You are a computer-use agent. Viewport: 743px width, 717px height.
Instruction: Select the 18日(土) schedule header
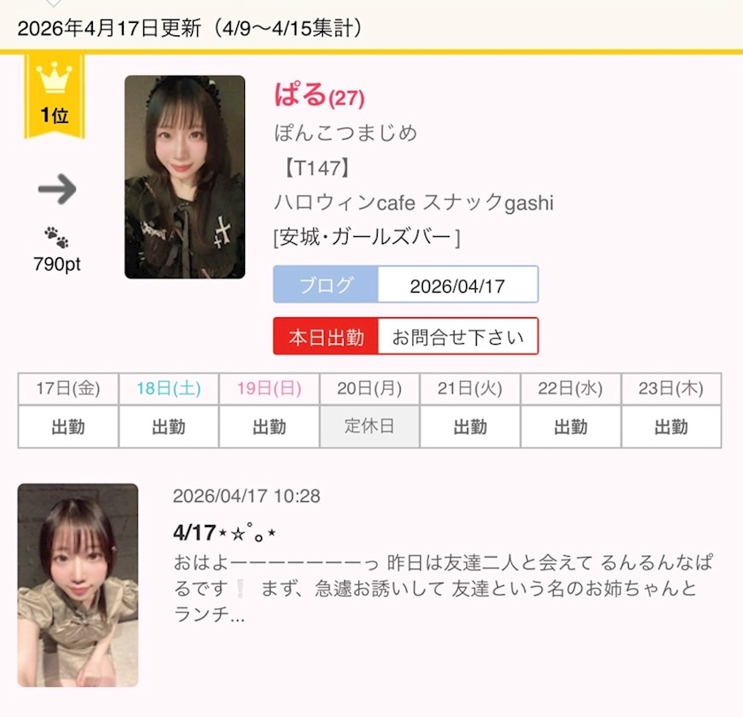[x=169, y=389]
